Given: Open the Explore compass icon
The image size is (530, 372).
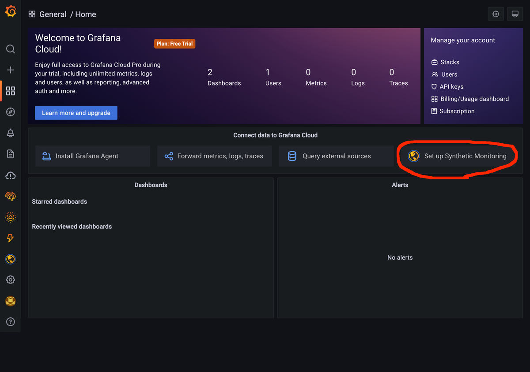Looking at the screenshot, I should 11,112.
